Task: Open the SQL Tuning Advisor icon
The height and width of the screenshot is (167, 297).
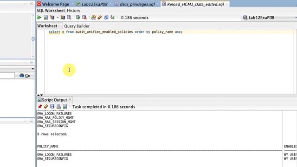Action: point(69,18)
